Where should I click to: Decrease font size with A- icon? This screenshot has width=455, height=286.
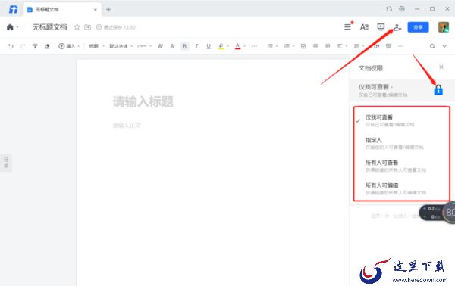pos(173,46)
